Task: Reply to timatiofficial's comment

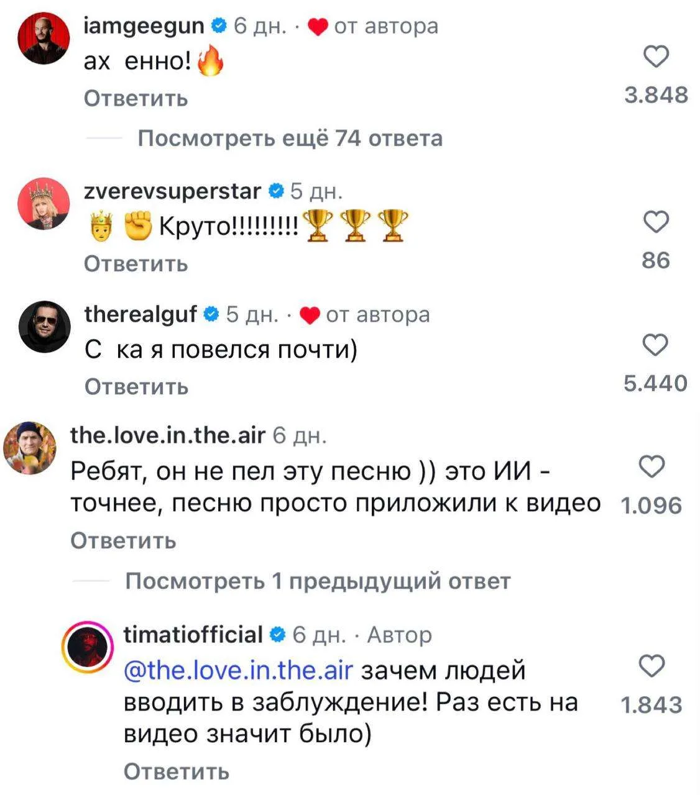Action: 177,771
